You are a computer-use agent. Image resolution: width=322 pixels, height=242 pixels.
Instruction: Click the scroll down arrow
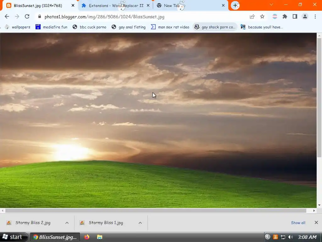click(x=319, y=205)
